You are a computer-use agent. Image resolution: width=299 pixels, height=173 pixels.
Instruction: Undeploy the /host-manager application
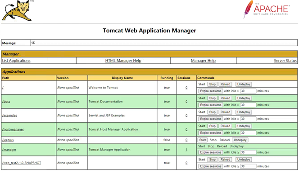coord(244,126)
